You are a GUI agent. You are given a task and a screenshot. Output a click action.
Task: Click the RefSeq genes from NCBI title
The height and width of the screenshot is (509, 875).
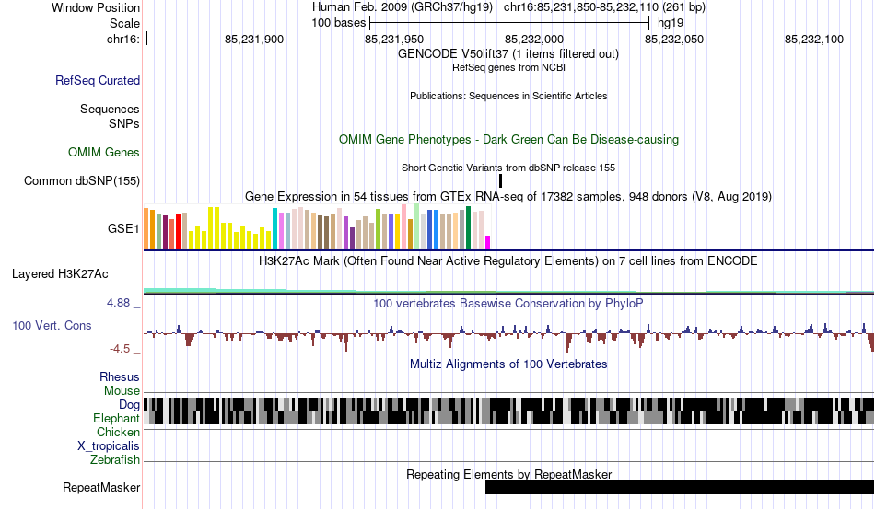tap(508, 67)
